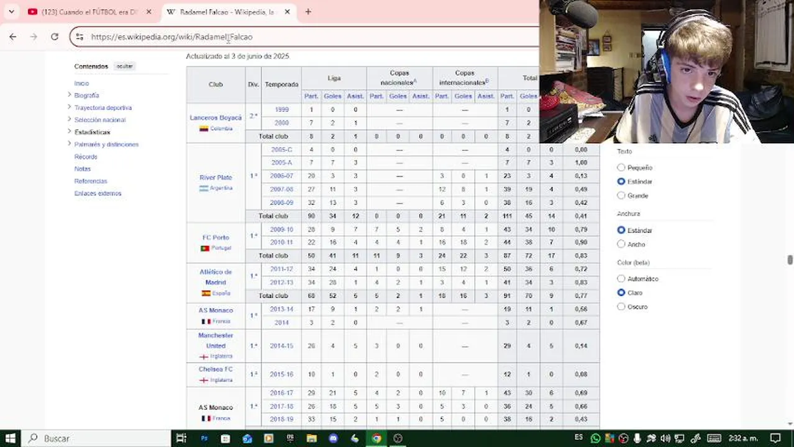Go to Inicio in contents sidebar
Image resolution: width=794 pixels, height=447 pixels.
[x=81, y=83]
